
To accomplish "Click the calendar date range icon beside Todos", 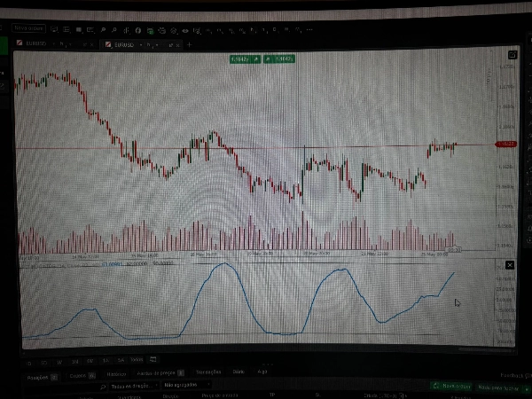I will 153,359.
